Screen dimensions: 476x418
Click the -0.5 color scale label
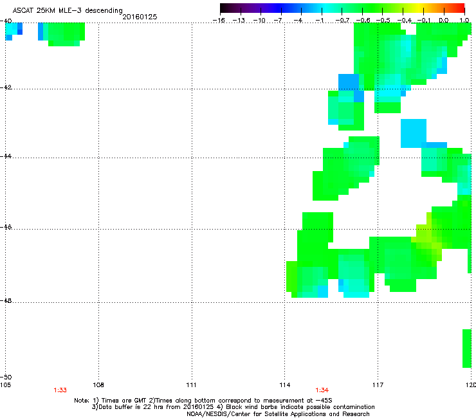pyautogui.click(x=383, y=21)
